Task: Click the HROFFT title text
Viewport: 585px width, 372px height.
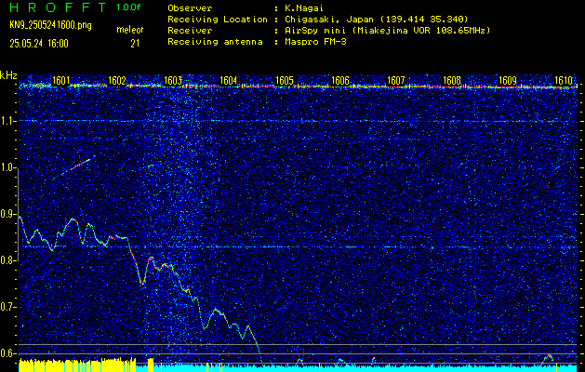Action: tap(58, 7)
